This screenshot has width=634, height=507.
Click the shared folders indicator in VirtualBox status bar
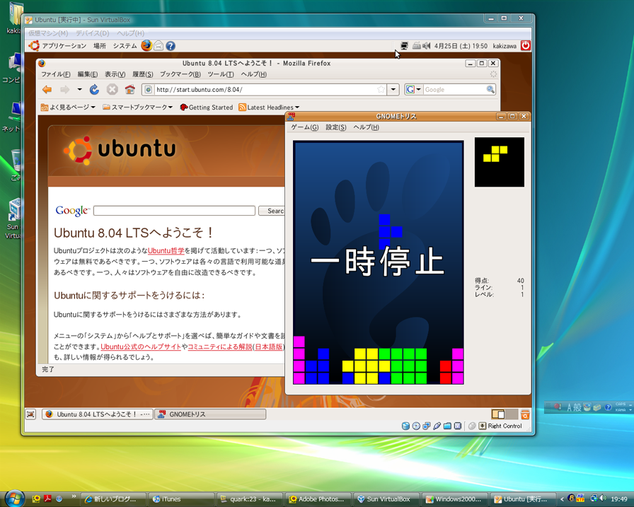(448, 426)
